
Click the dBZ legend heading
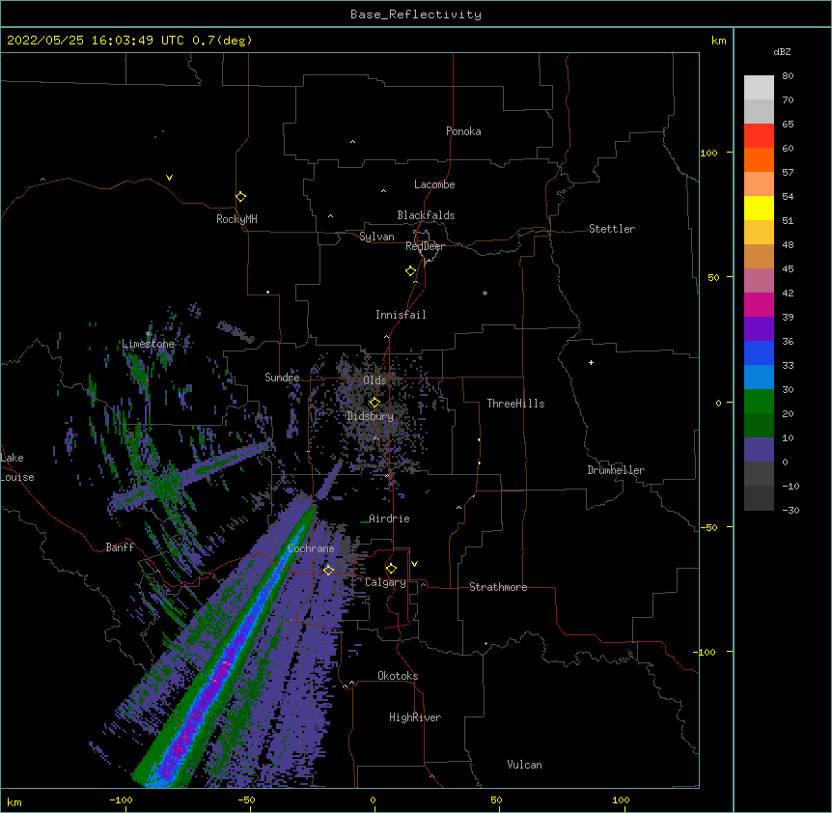point(782,51)
